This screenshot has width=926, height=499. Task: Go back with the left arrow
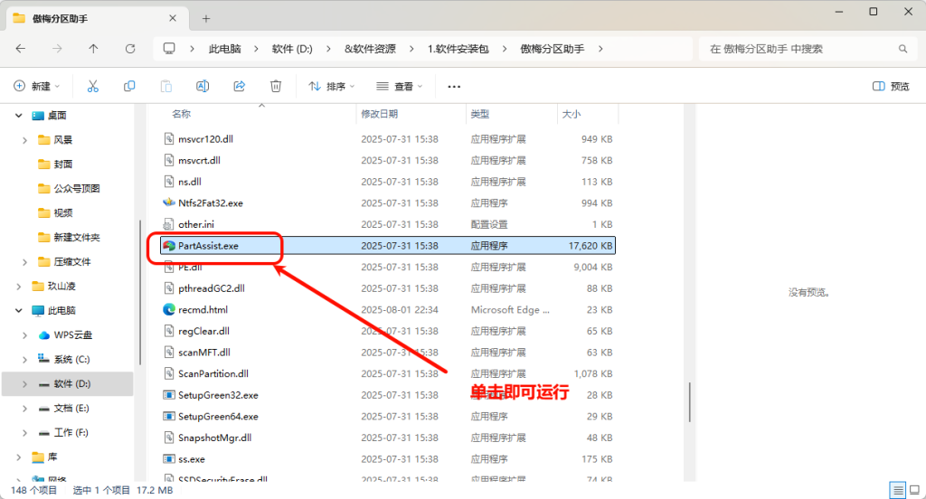21,49
